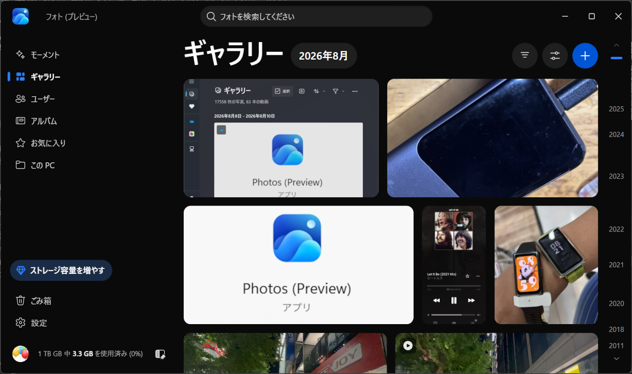Jump to 2018 on the timeline
Screen dimensions: 632x374
(x=616, y=330)
